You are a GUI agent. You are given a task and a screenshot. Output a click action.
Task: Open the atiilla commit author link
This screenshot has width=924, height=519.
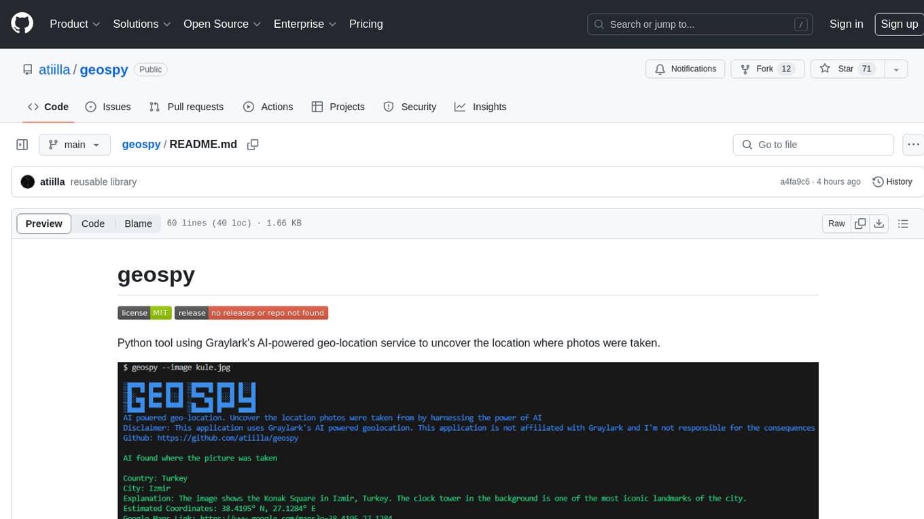(52, 182)
